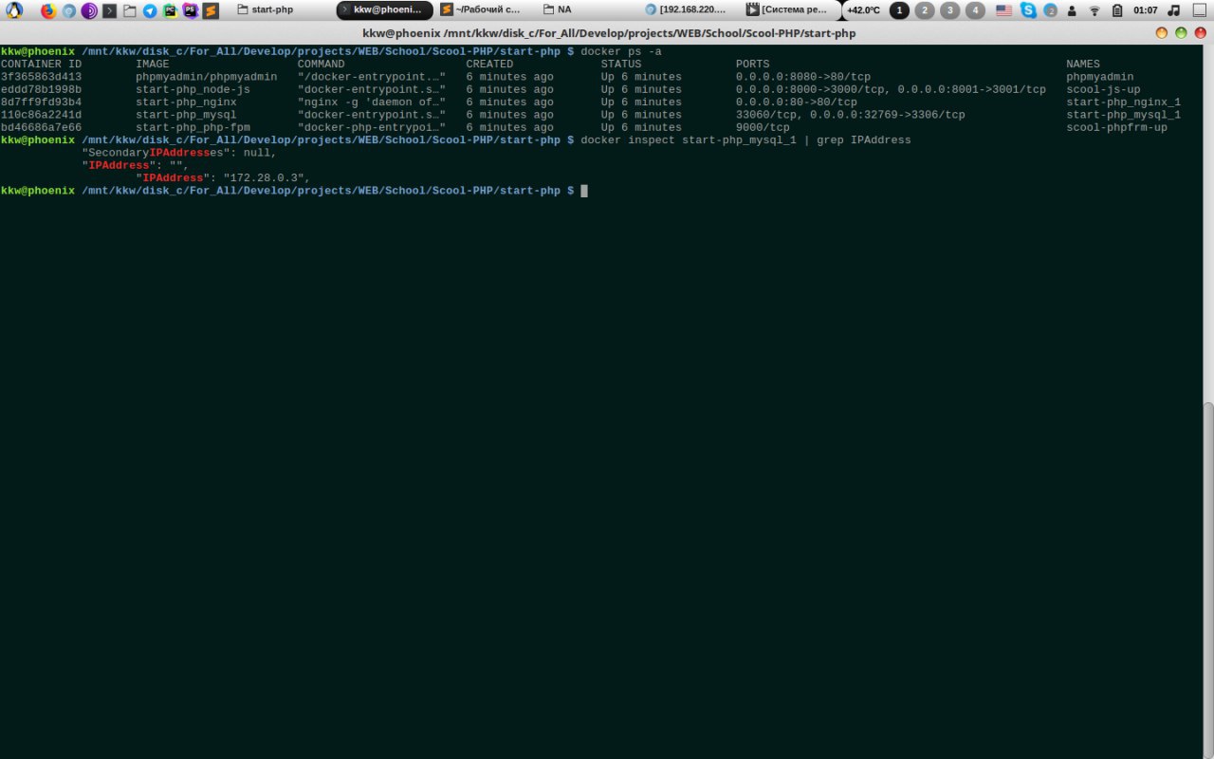Image resolution: width=1214 pixels, height=759 pixels.
Task: Open a terminal from the panel launcher
Action: 110,10
